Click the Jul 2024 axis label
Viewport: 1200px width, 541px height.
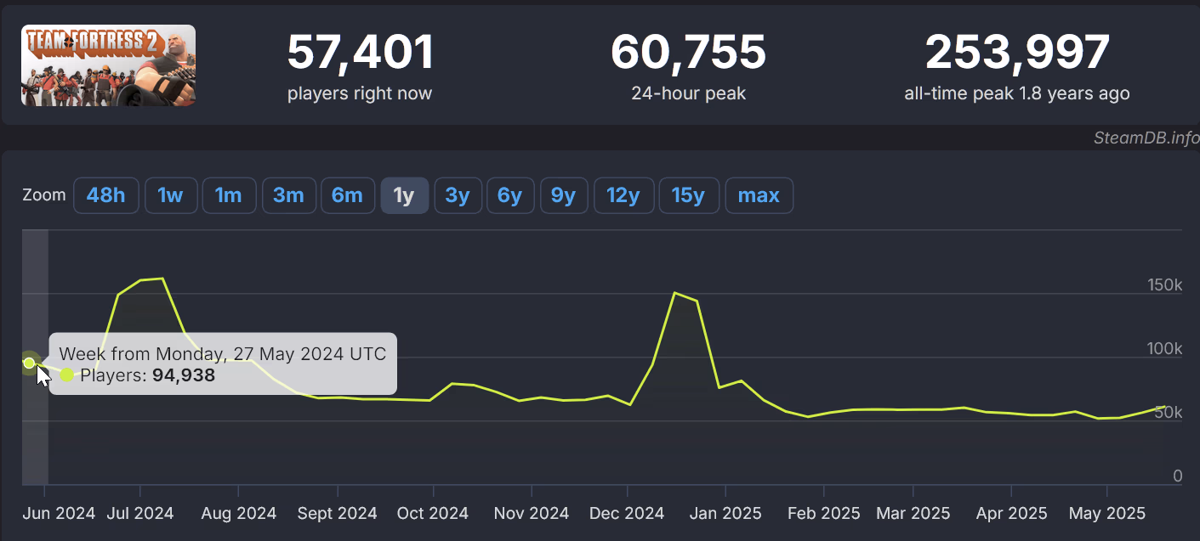(140, 514)
